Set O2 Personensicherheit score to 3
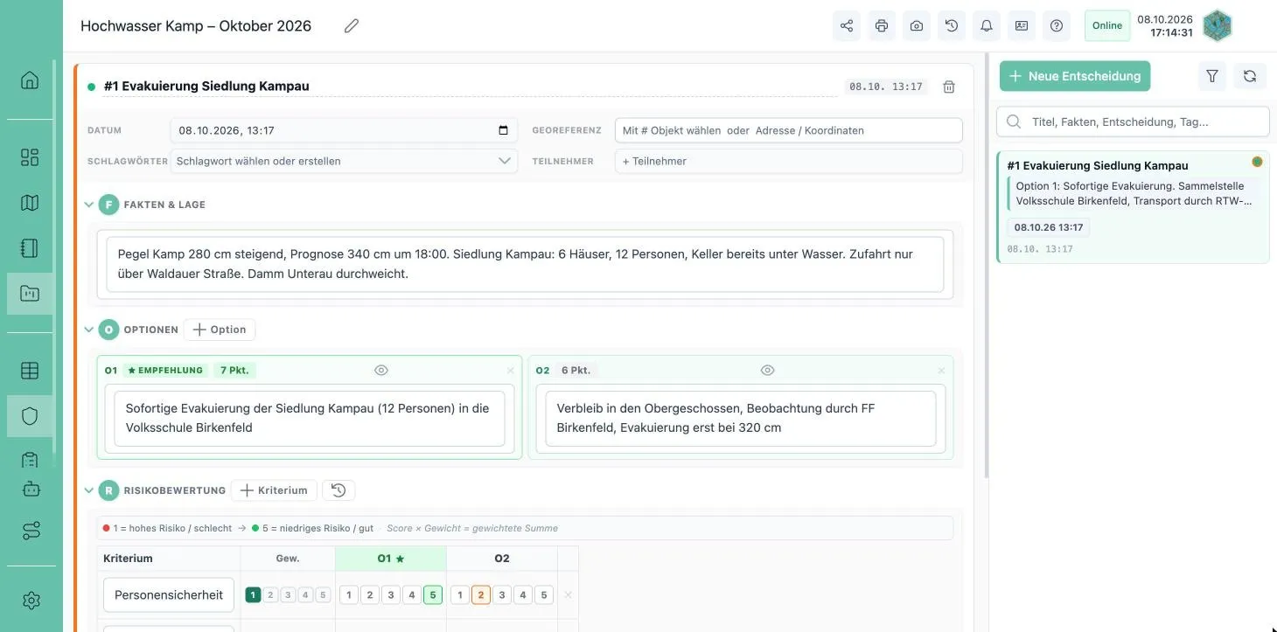The width and height of the screenshot is (1277, 632). pos(502,595)
